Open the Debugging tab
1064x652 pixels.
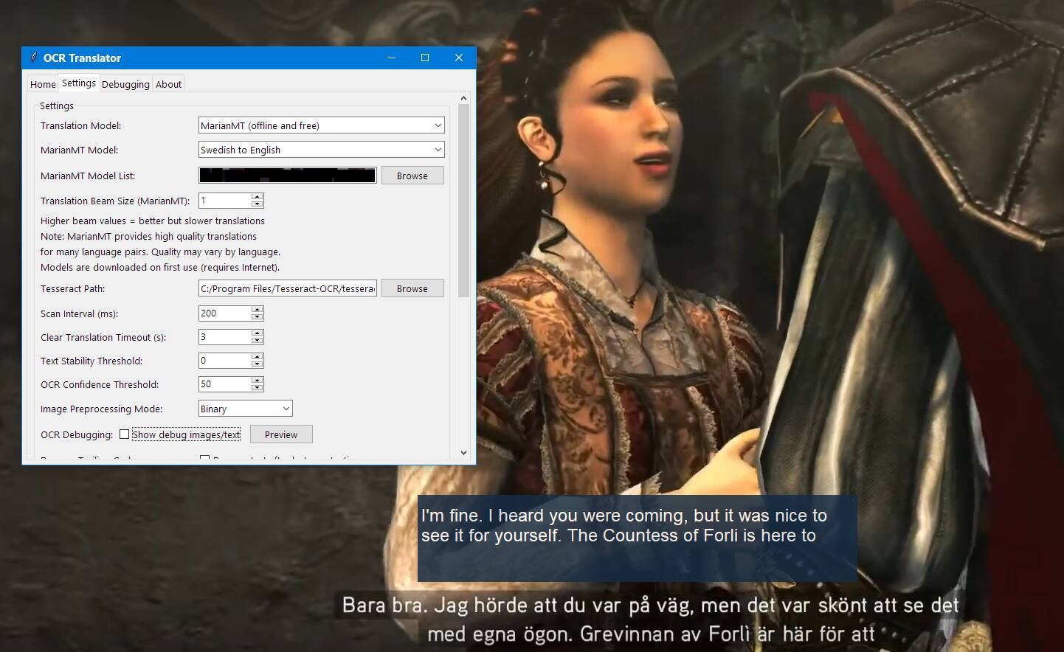tap(125, 84)
